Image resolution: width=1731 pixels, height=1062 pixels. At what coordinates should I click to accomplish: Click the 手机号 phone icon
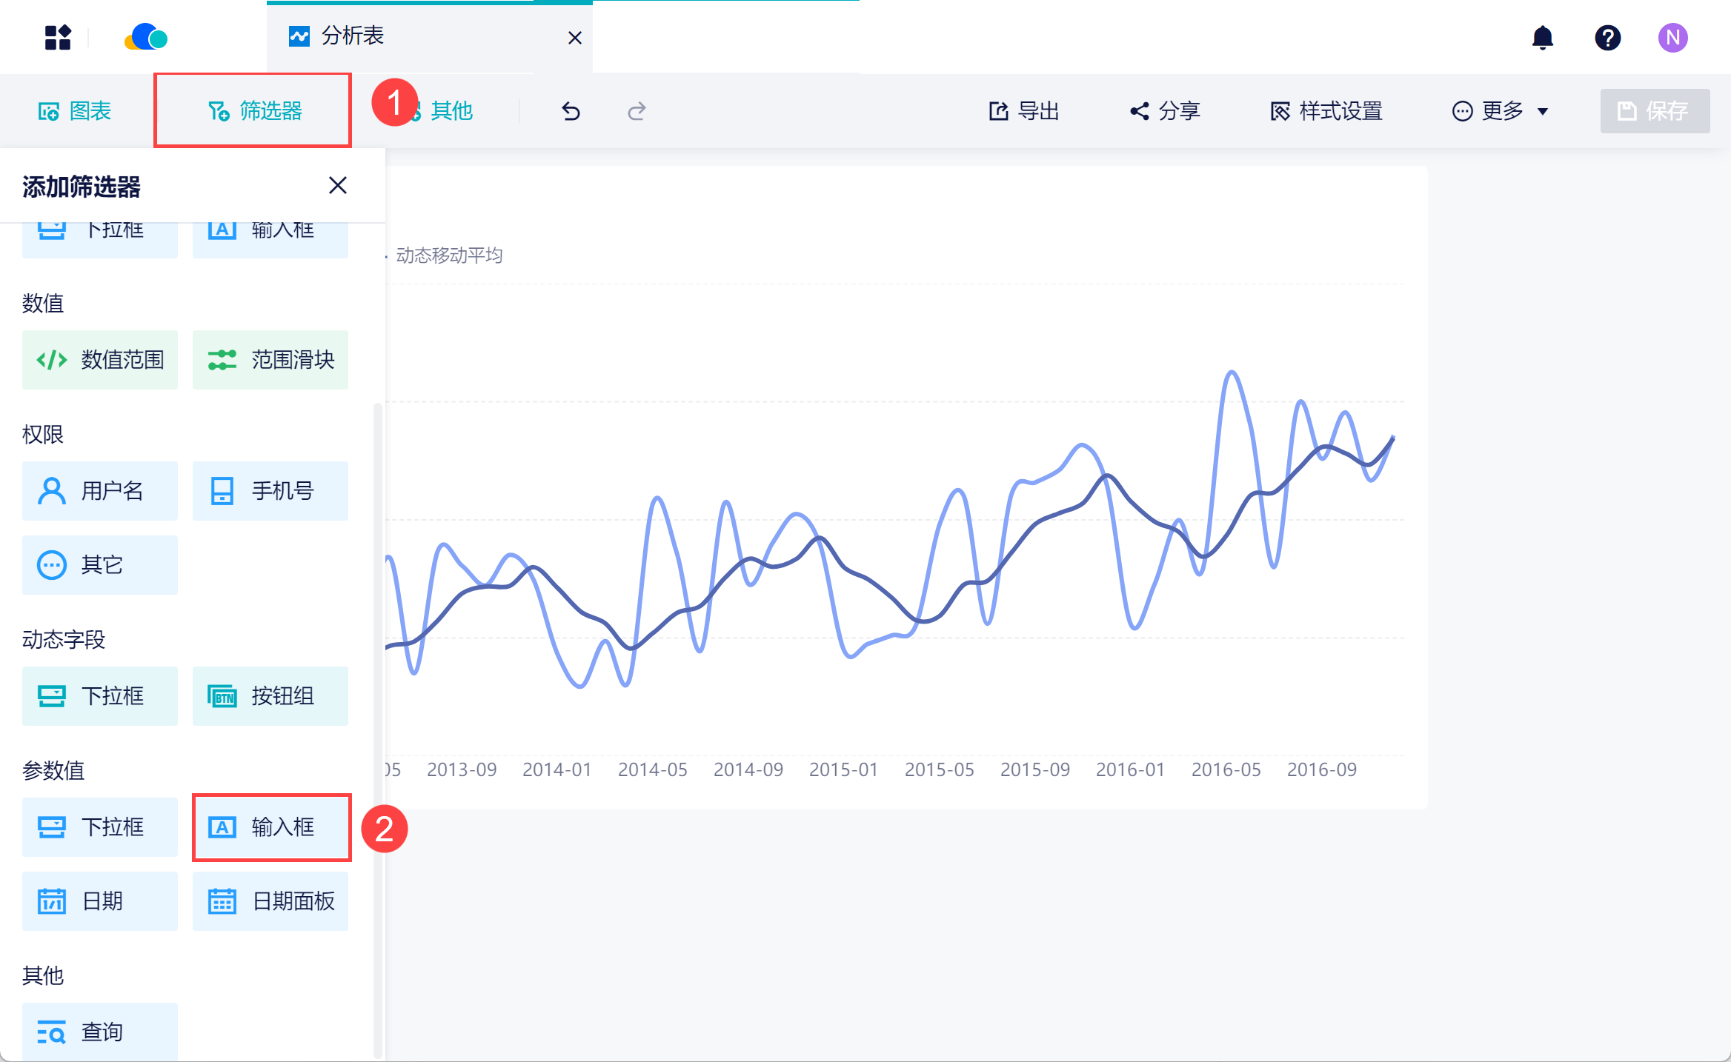tap(222, 491)
